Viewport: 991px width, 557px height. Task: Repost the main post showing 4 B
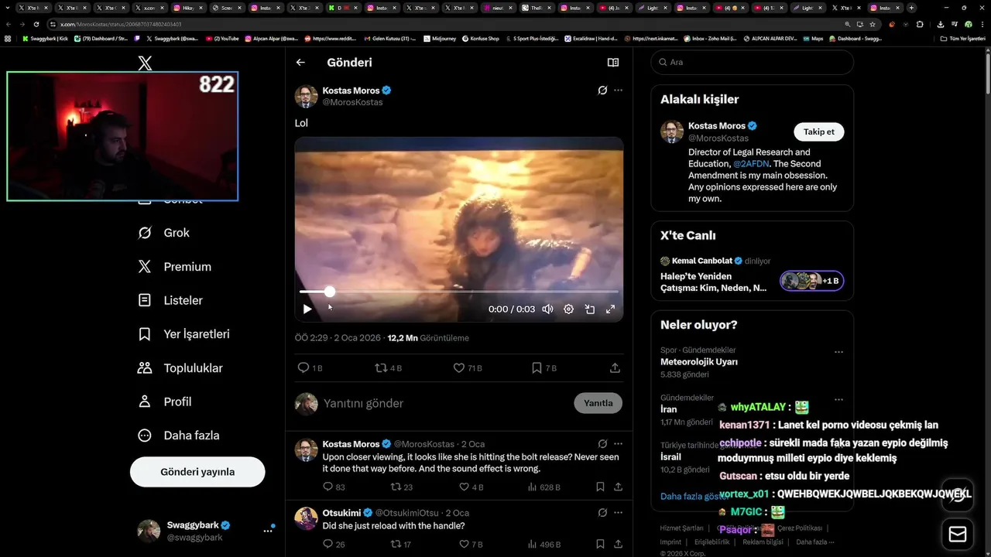[388, 368]
